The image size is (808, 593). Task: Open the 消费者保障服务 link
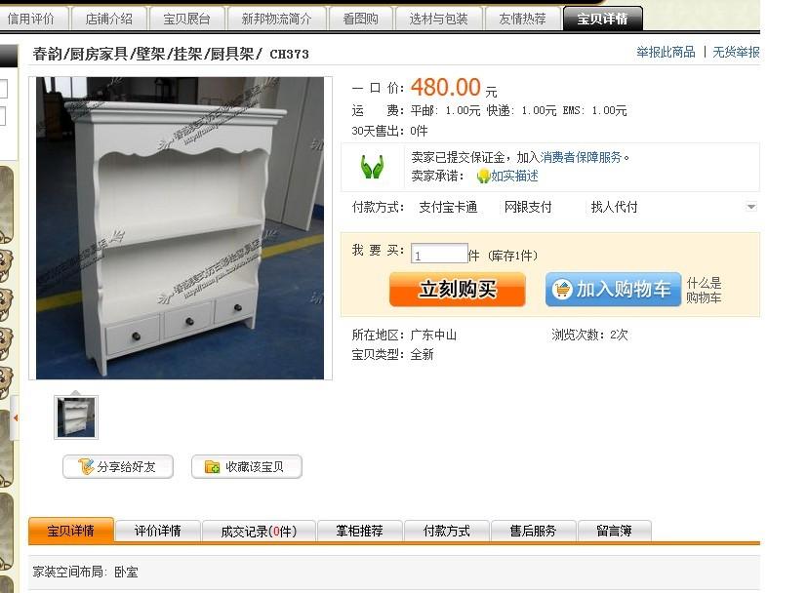[x=581, y=157]
